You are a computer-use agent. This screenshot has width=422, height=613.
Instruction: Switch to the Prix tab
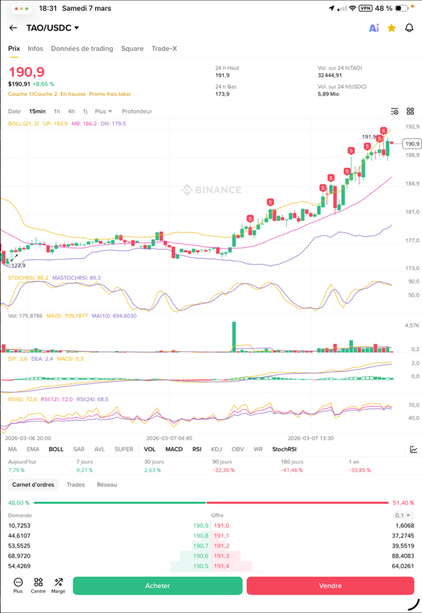[14, 48]
